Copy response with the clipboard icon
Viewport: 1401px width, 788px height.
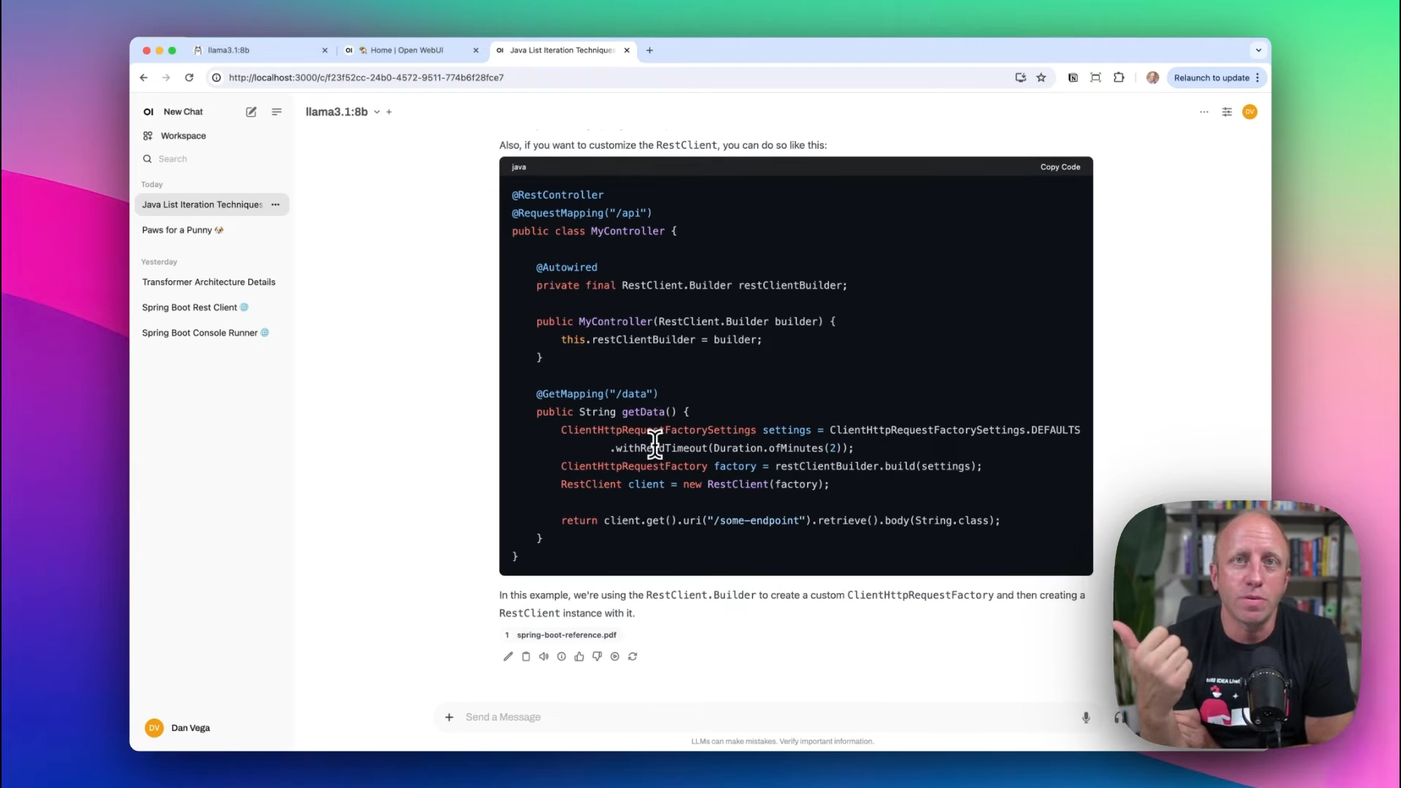[x=526, y=657]
